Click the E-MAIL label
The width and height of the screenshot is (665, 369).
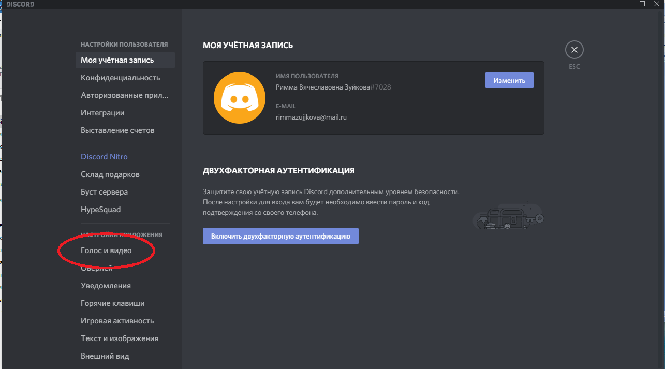pyautogui.click(x=286, y=106)
